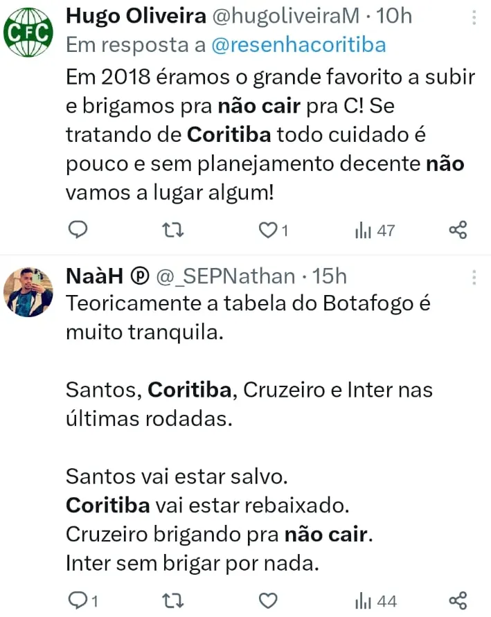The image size is (491, 617).
Task: Open more options on Hugo Oliveira's tweet
Action: (x=474, y=17)
